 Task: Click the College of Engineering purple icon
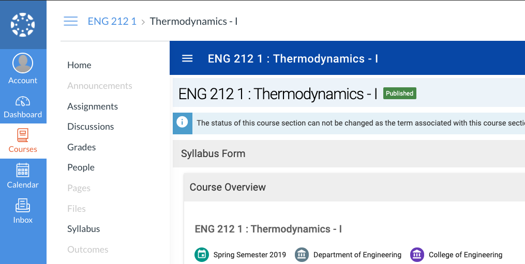click(x=417, y=255)
